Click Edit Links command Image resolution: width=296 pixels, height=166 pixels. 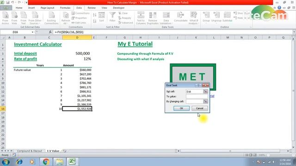click(x=79, y=23)
